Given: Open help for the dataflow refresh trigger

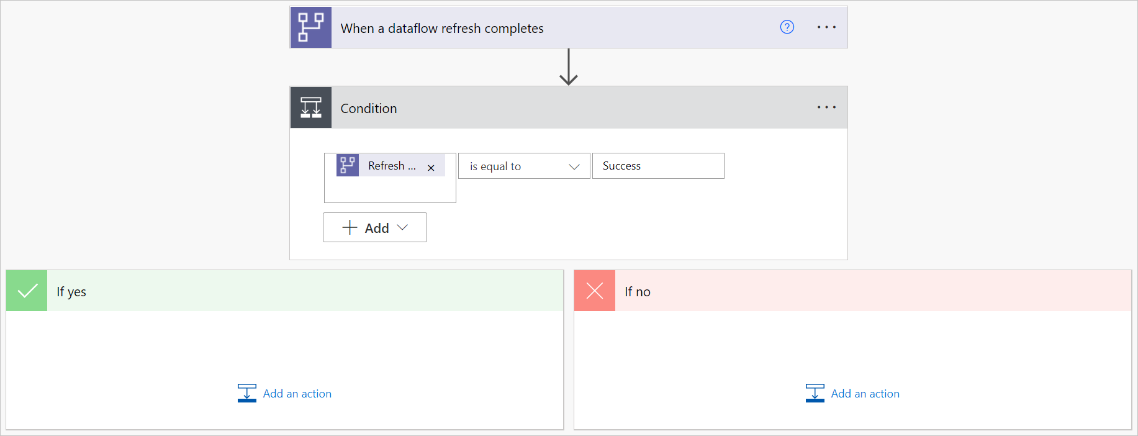Looking at the screenshot, I should point(787,27).
